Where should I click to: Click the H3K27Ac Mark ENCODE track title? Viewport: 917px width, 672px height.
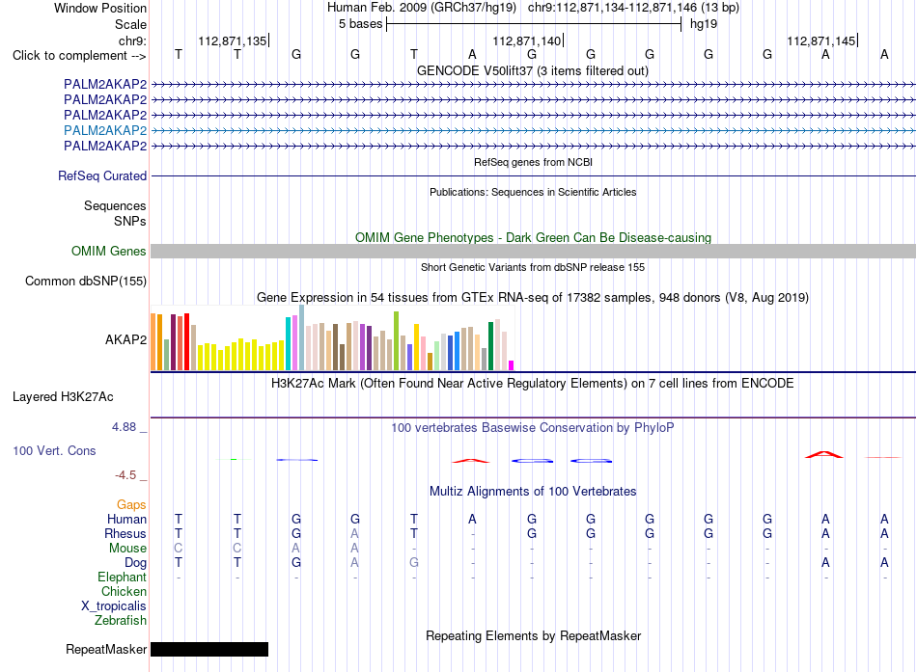[533, 384]
